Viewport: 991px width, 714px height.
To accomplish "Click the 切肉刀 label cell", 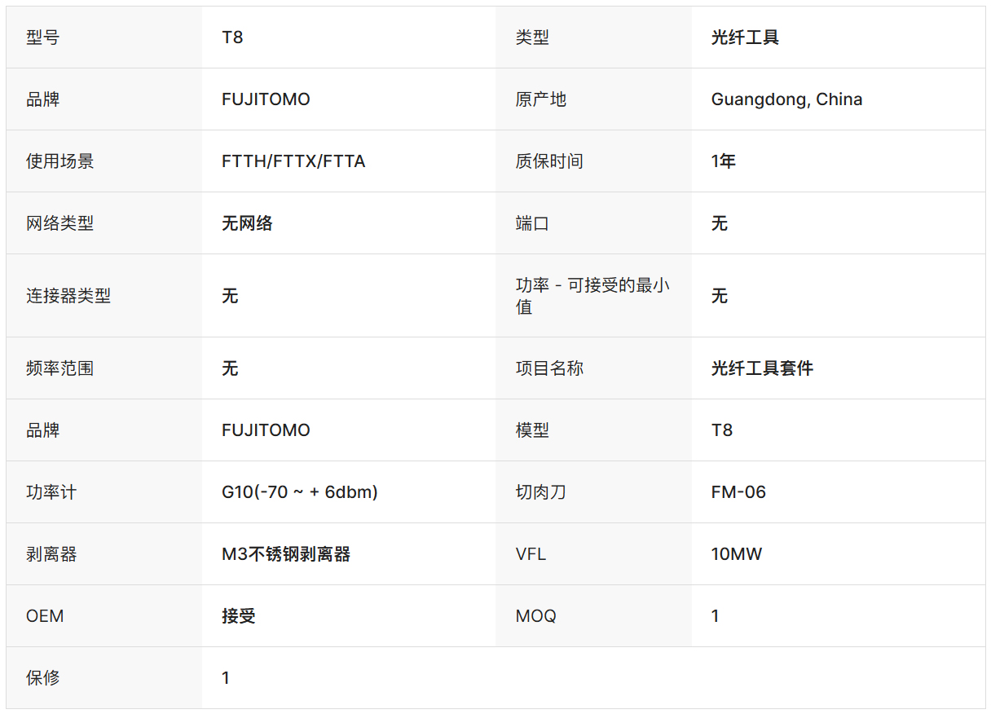I will (540, 492).
